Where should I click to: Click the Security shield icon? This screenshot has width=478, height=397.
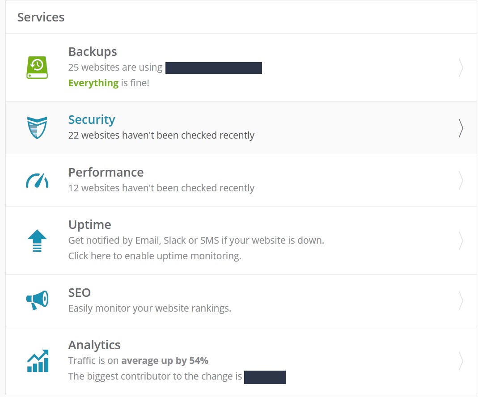[x=37, y=127]
